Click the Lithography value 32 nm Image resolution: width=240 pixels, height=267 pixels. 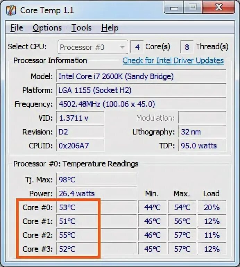(x=202, y=132)
